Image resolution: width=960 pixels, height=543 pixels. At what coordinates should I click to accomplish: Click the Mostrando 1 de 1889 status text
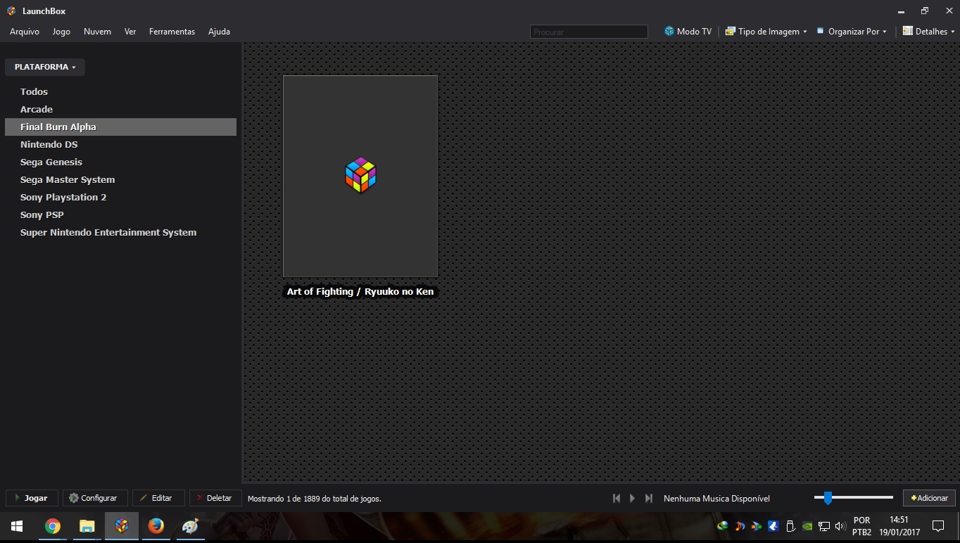(x=315, y=498)
